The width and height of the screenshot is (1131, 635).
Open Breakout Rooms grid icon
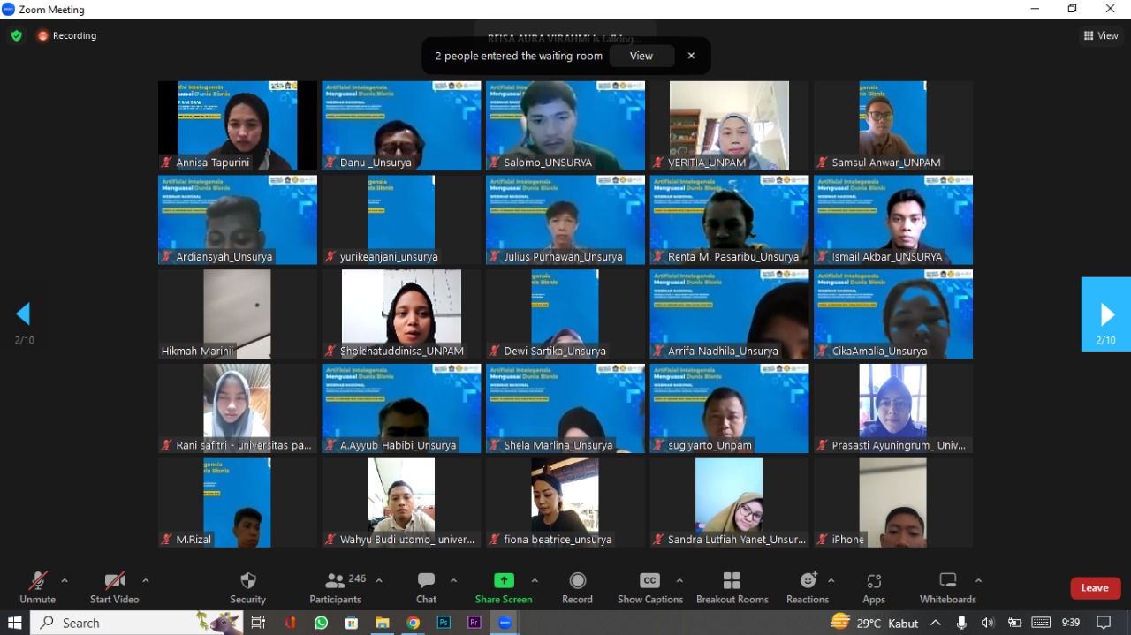coord(732,580)
